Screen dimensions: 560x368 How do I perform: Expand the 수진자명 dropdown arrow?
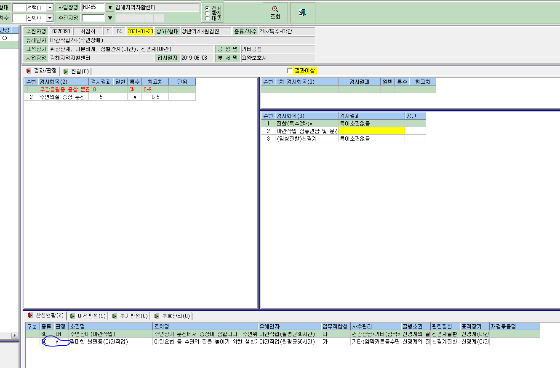click(x=110, y=18)
